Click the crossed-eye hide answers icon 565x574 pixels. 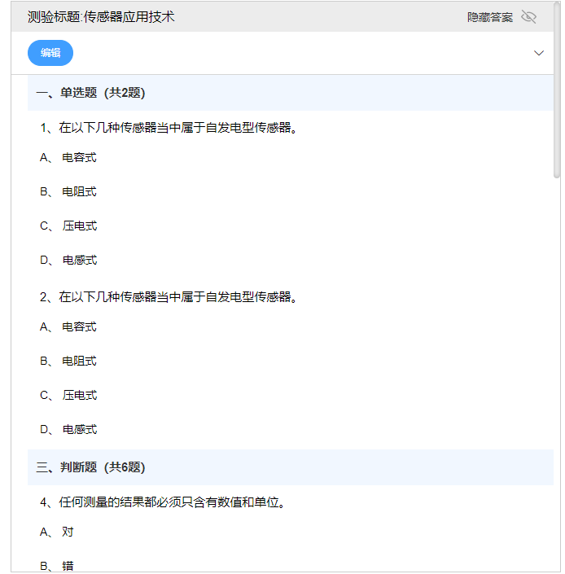pyautogui.click(x=528, y=17)
